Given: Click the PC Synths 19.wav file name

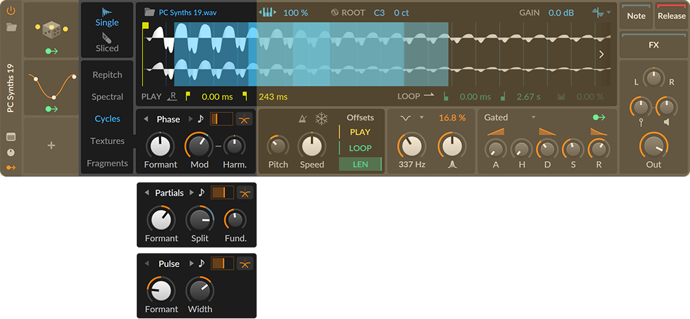Looking at the screenshot, I should tap(188, 12).
